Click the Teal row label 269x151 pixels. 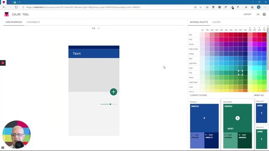click(190, 73)
